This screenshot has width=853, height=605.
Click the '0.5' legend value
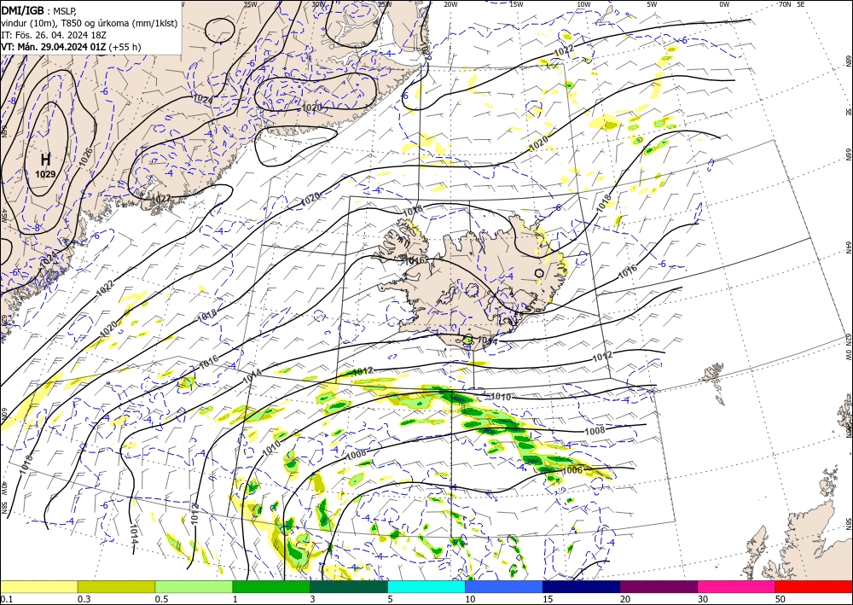tap(161, 599)
